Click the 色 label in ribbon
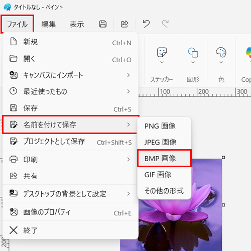 coord(221,79)
